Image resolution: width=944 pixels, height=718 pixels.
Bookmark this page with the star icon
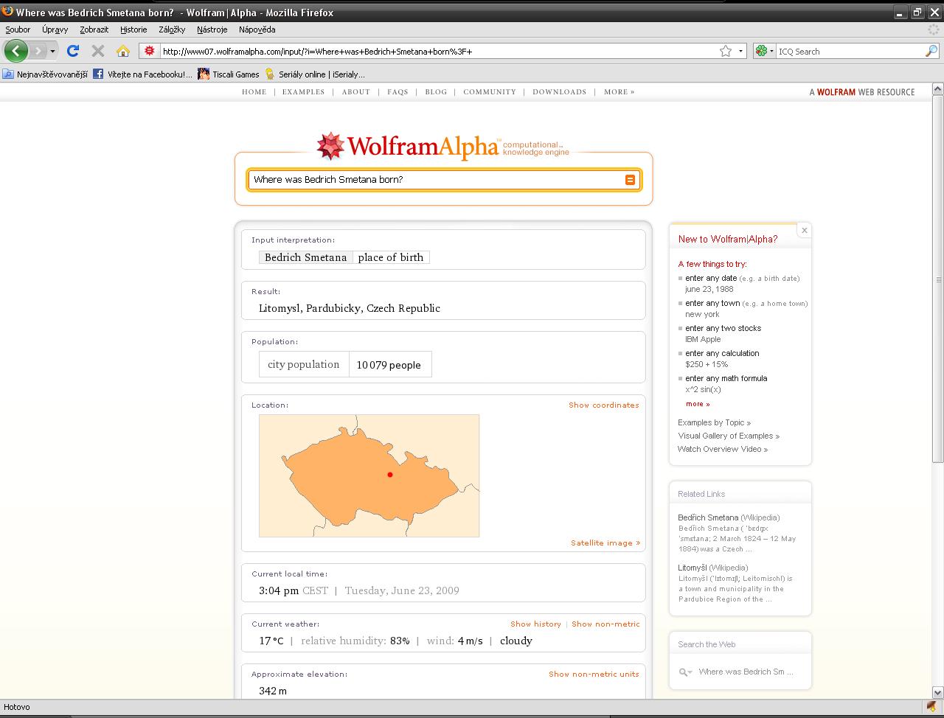(726, 51)
